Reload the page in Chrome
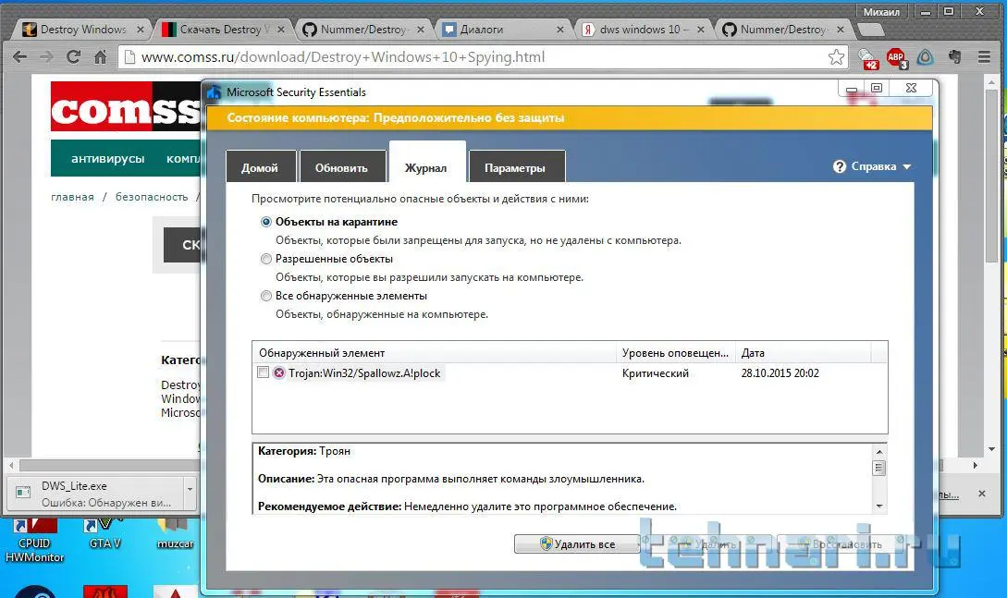 (73, 57)
